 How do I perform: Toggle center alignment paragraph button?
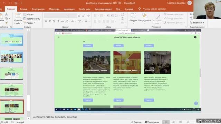tap(99, 21)
